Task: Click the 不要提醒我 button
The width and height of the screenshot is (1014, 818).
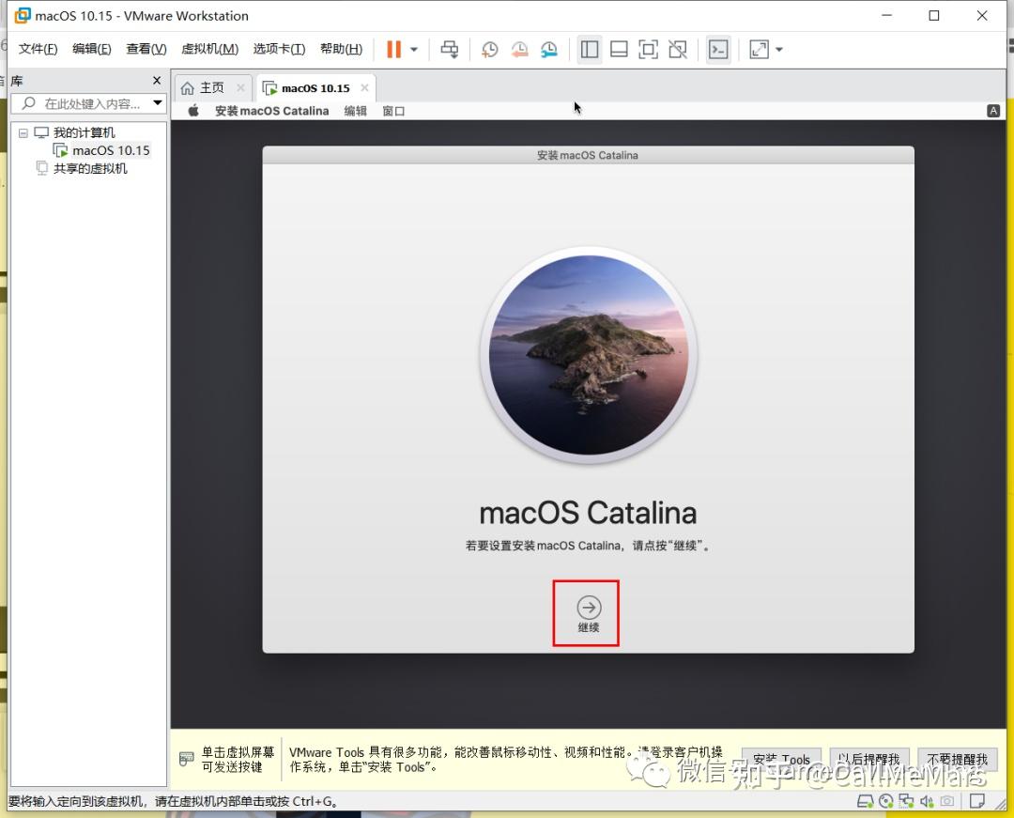Action: click(x=957, y=760)
